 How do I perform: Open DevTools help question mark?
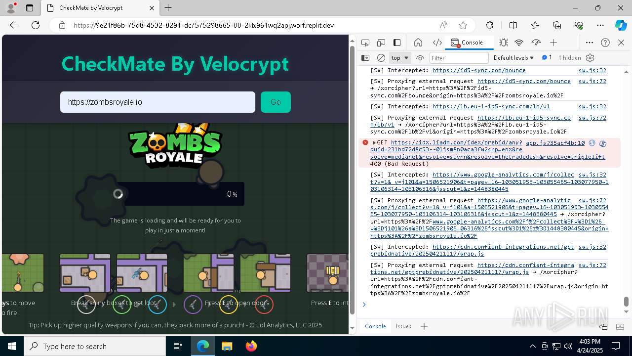pos(605,43)
